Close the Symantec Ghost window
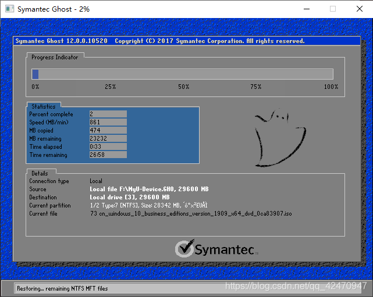 point(360,9)
